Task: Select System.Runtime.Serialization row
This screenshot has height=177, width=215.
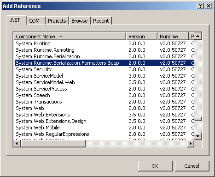Action: click(105, 56)
